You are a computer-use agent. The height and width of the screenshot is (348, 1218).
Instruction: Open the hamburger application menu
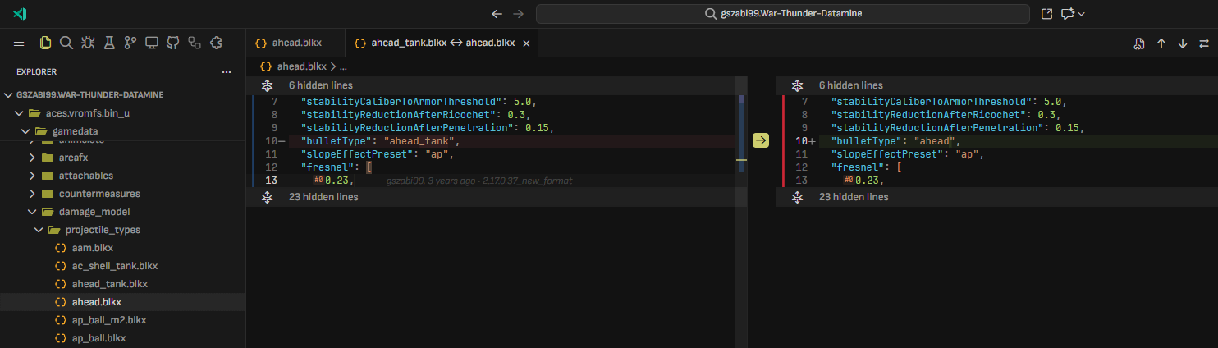19,42
